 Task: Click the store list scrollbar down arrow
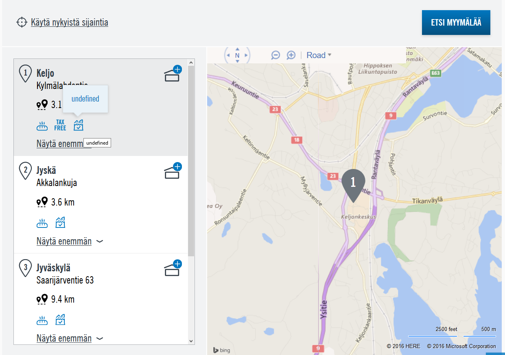tap(191, 341)
